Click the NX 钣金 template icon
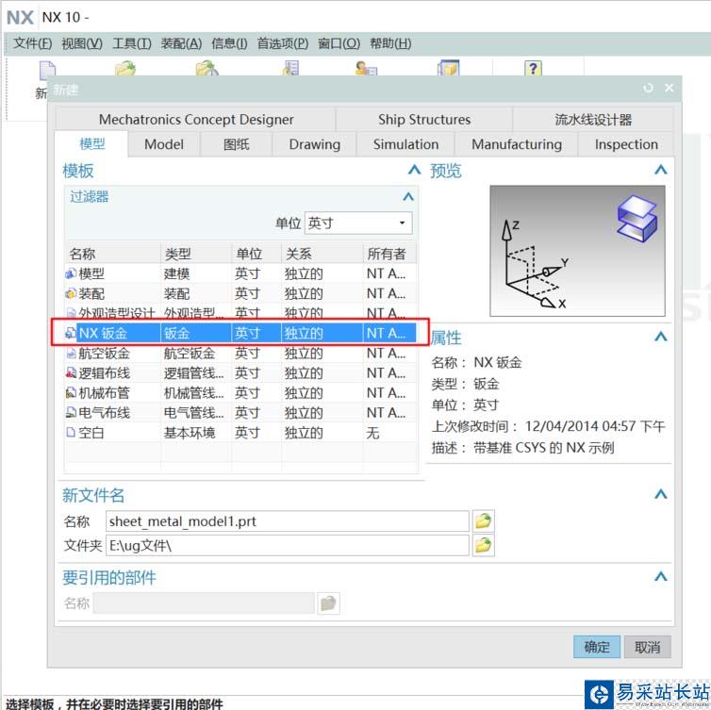Image resolution: width=711 pixels, height=710 pixels. (x=71, y=333)
